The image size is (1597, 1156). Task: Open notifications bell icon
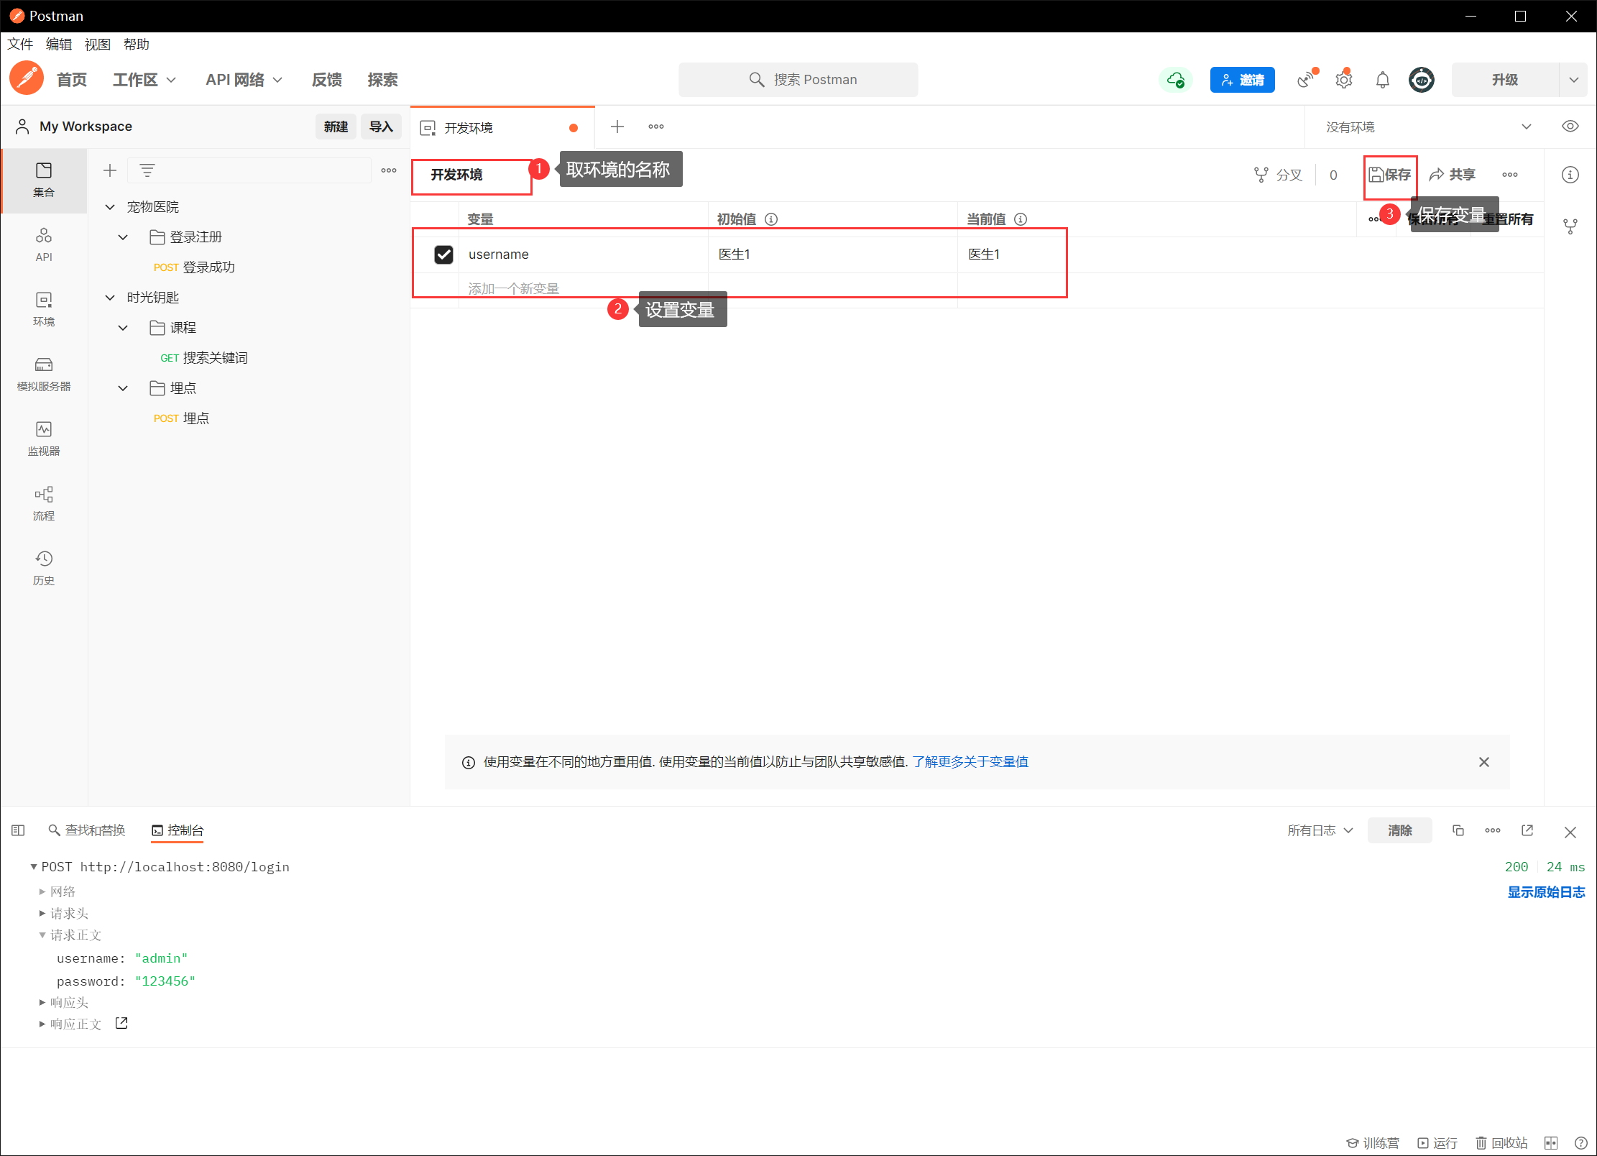point(1382,80)
